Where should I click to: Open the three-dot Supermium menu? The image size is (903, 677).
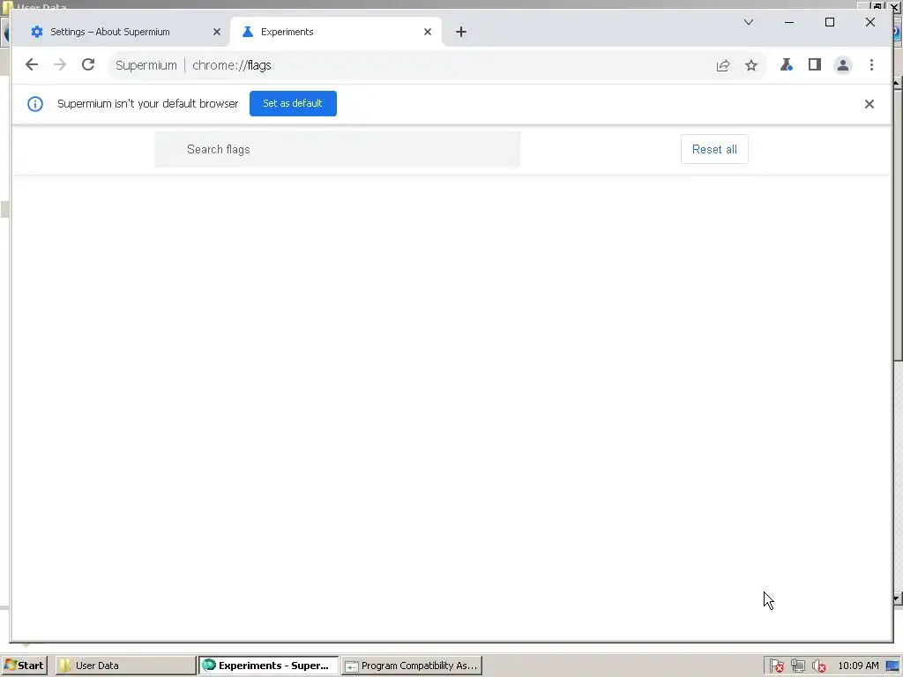pos(871,65)
